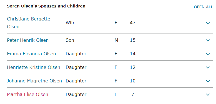Open Peter Henrik Olsen's record
This screenshot has height=104, width=216.
[28, 40]
